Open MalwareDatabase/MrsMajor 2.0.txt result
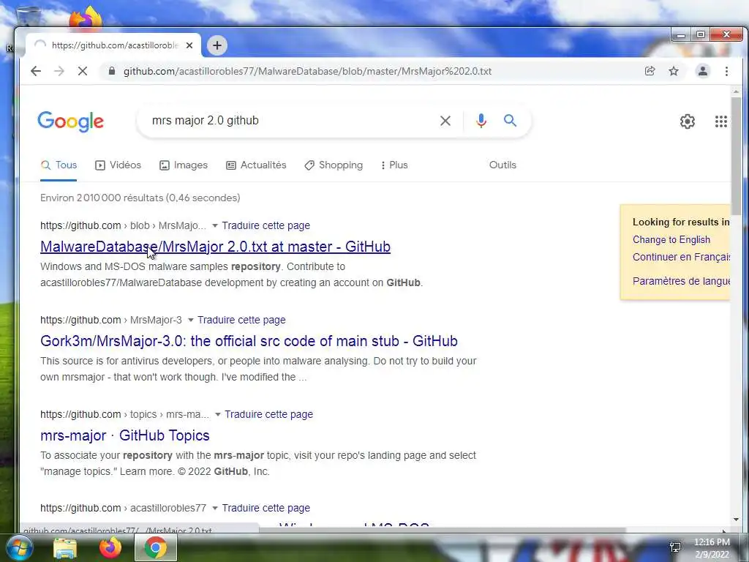The height and width of the screenshot is (562, 749). [216, 247]
